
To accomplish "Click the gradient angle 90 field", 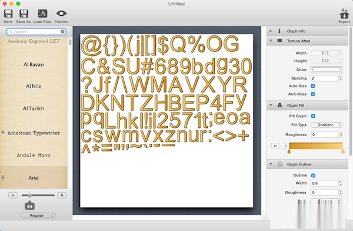I will [x=275, y=146].
